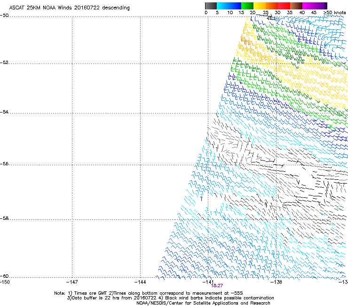Click the legend tick label '45'

point(314,13)
